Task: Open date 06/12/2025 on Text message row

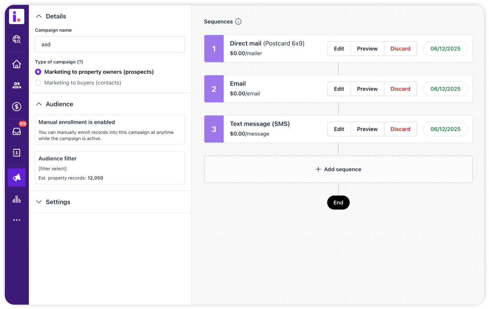Action: pos(445,129)
